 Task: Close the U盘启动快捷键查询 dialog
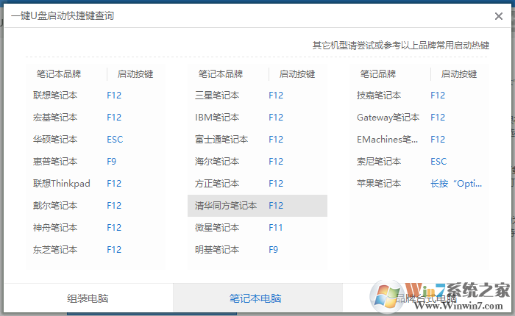coord(498,15)
